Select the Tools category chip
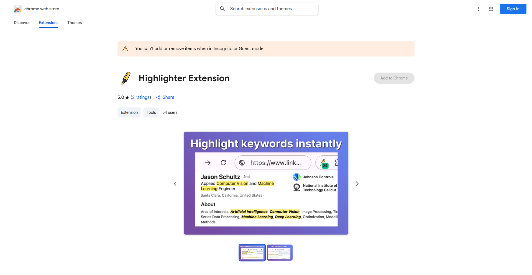The width and height of the screenshot is (532, 275). click(x=151, y=112)
